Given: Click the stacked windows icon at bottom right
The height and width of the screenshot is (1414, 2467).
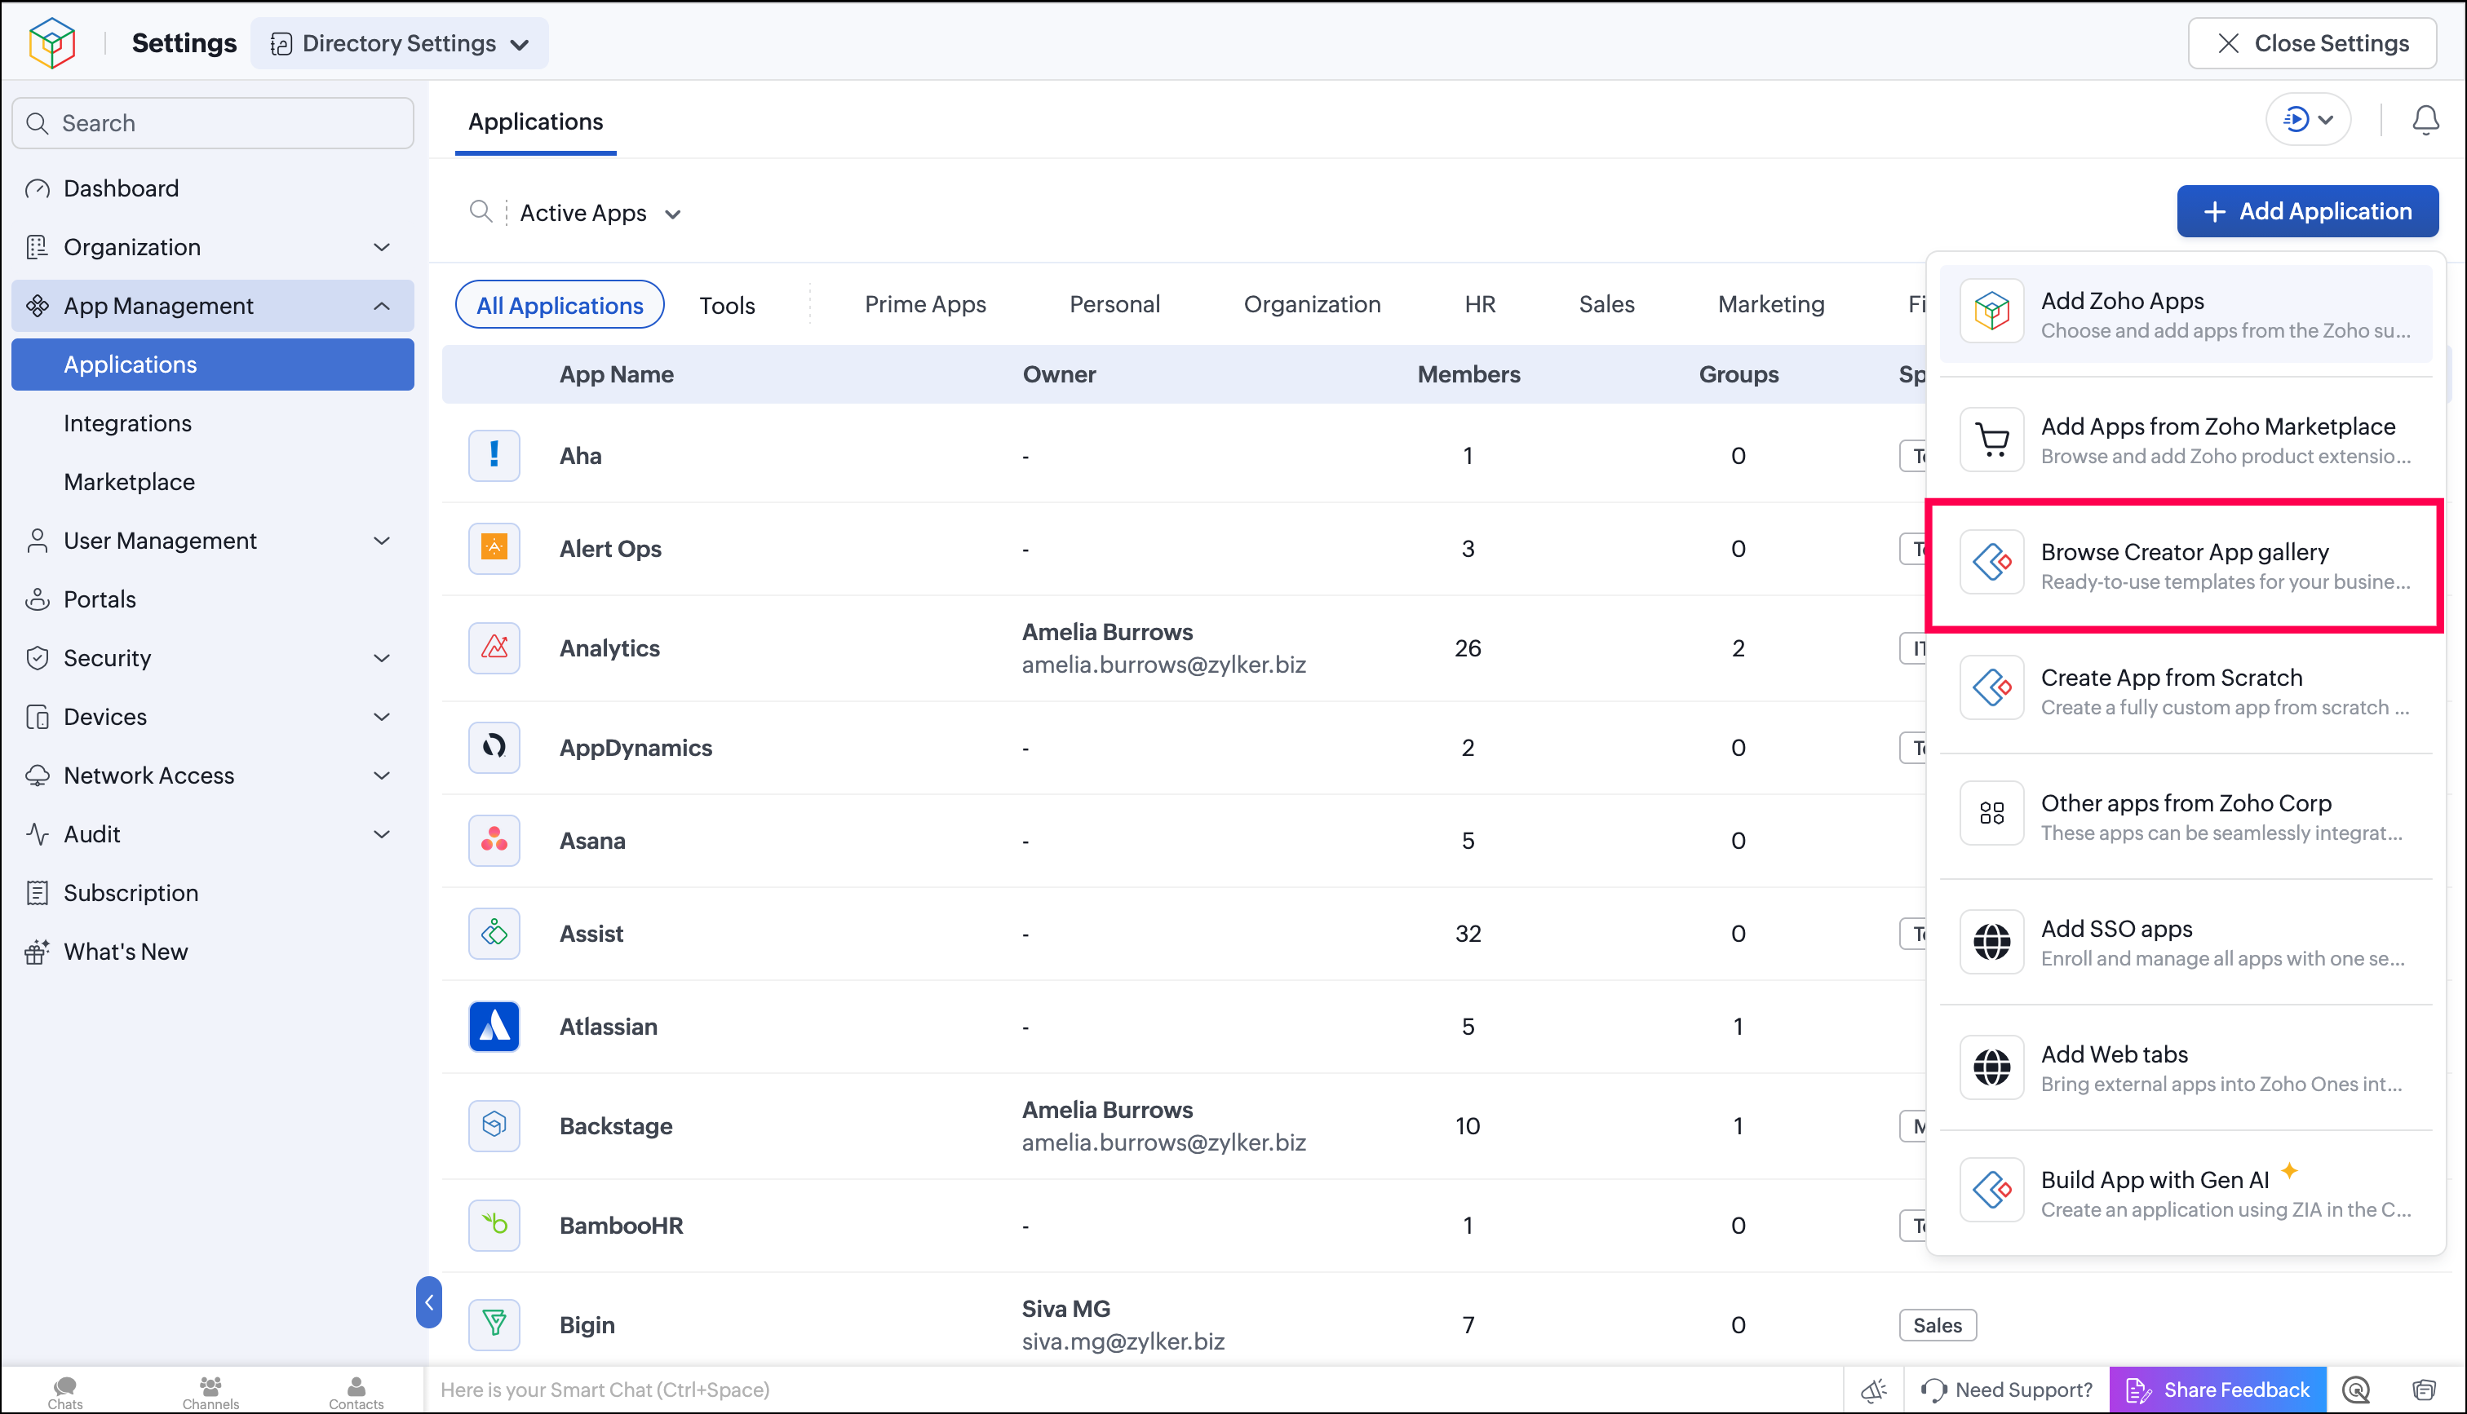Looking at the screenshot, I should (x=2425, y=1390).
